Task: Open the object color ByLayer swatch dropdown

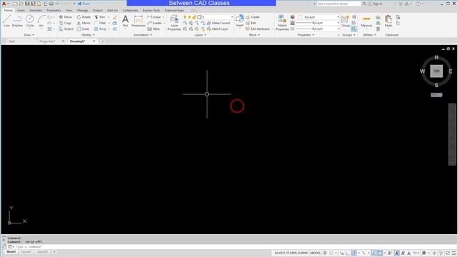Action: pos(318,17)
